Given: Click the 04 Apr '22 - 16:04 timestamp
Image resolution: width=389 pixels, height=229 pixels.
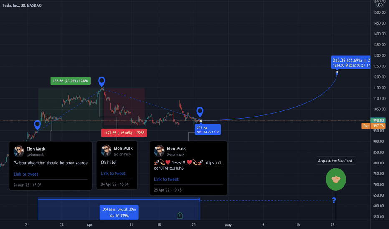Looking at the screenshot, I should click(x=115, y=184).
